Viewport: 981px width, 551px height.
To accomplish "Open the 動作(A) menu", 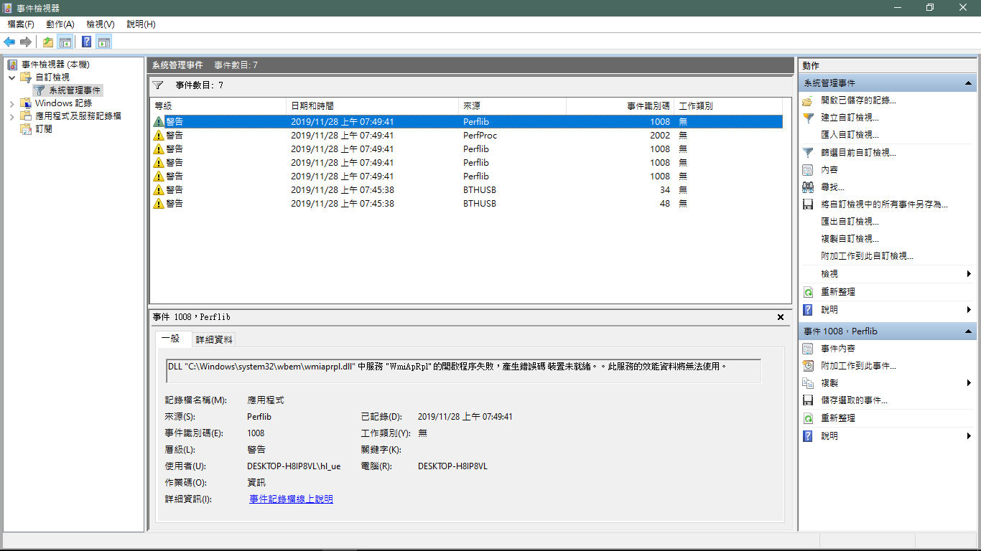I will tap(60, 24).
